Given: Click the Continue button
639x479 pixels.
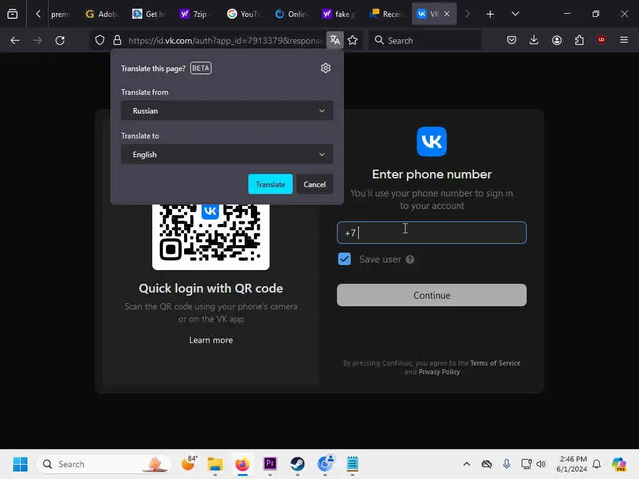Looking at the screenshot, I should (x=432, y=295).
